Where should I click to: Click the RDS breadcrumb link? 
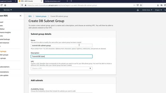pos(30,16)
